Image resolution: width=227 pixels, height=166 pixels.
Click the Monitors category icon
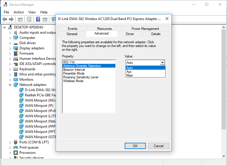tap(15, 80)
